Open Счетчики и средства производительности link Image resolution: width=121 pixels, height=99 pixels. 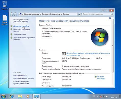coord(21,83)
